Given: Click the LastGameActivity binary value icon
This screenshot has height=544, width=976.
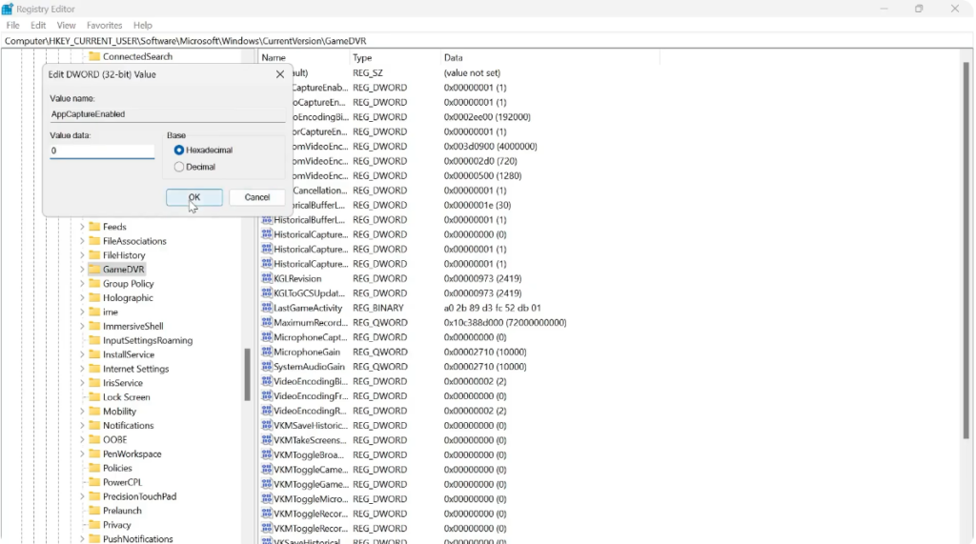Looking at the screenshot, I should pos(267,308).
